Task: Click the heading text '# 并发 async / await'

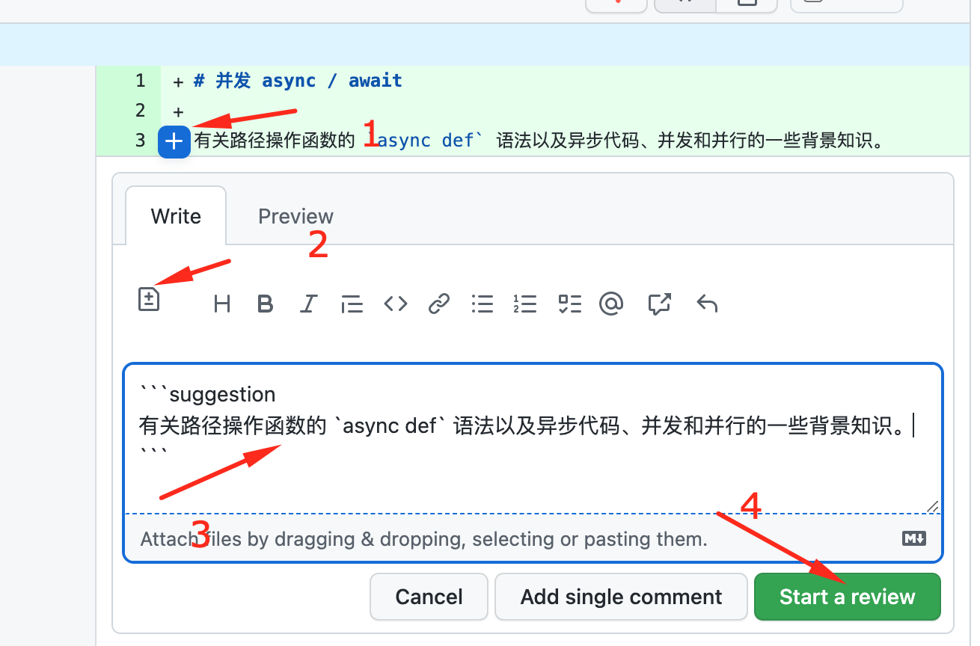Action: pyautogui.click(x=298, y=80)
